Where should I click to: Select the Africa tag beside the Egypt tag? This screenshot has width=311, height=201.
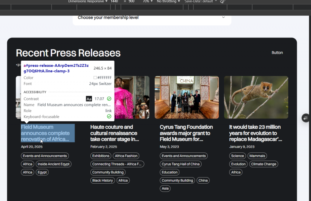click(x=28, y=172)
